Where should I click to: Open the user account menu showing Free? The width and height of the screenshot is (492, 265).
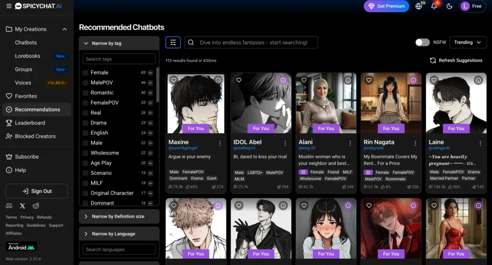pos(472,6)
